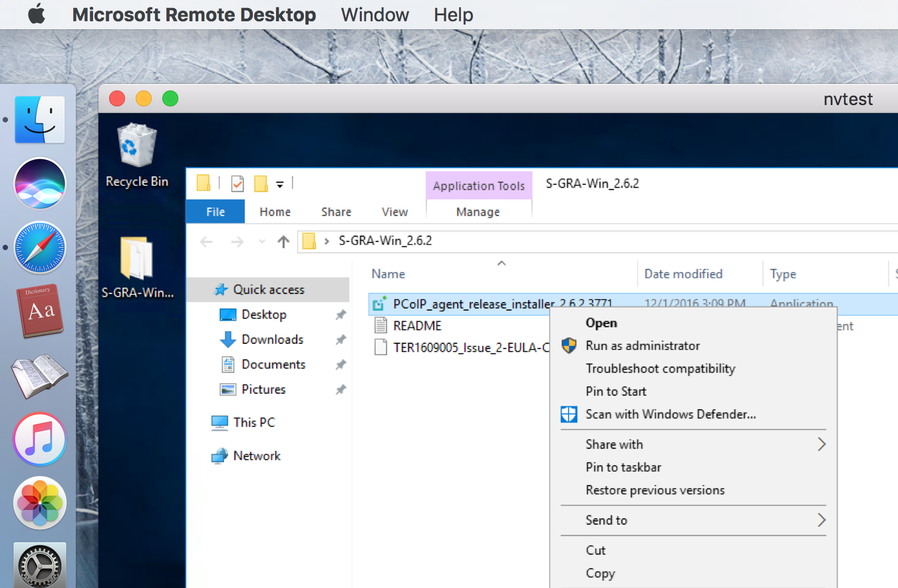
Task: Open the open-book app icon in dock
Action: (40, 376)
